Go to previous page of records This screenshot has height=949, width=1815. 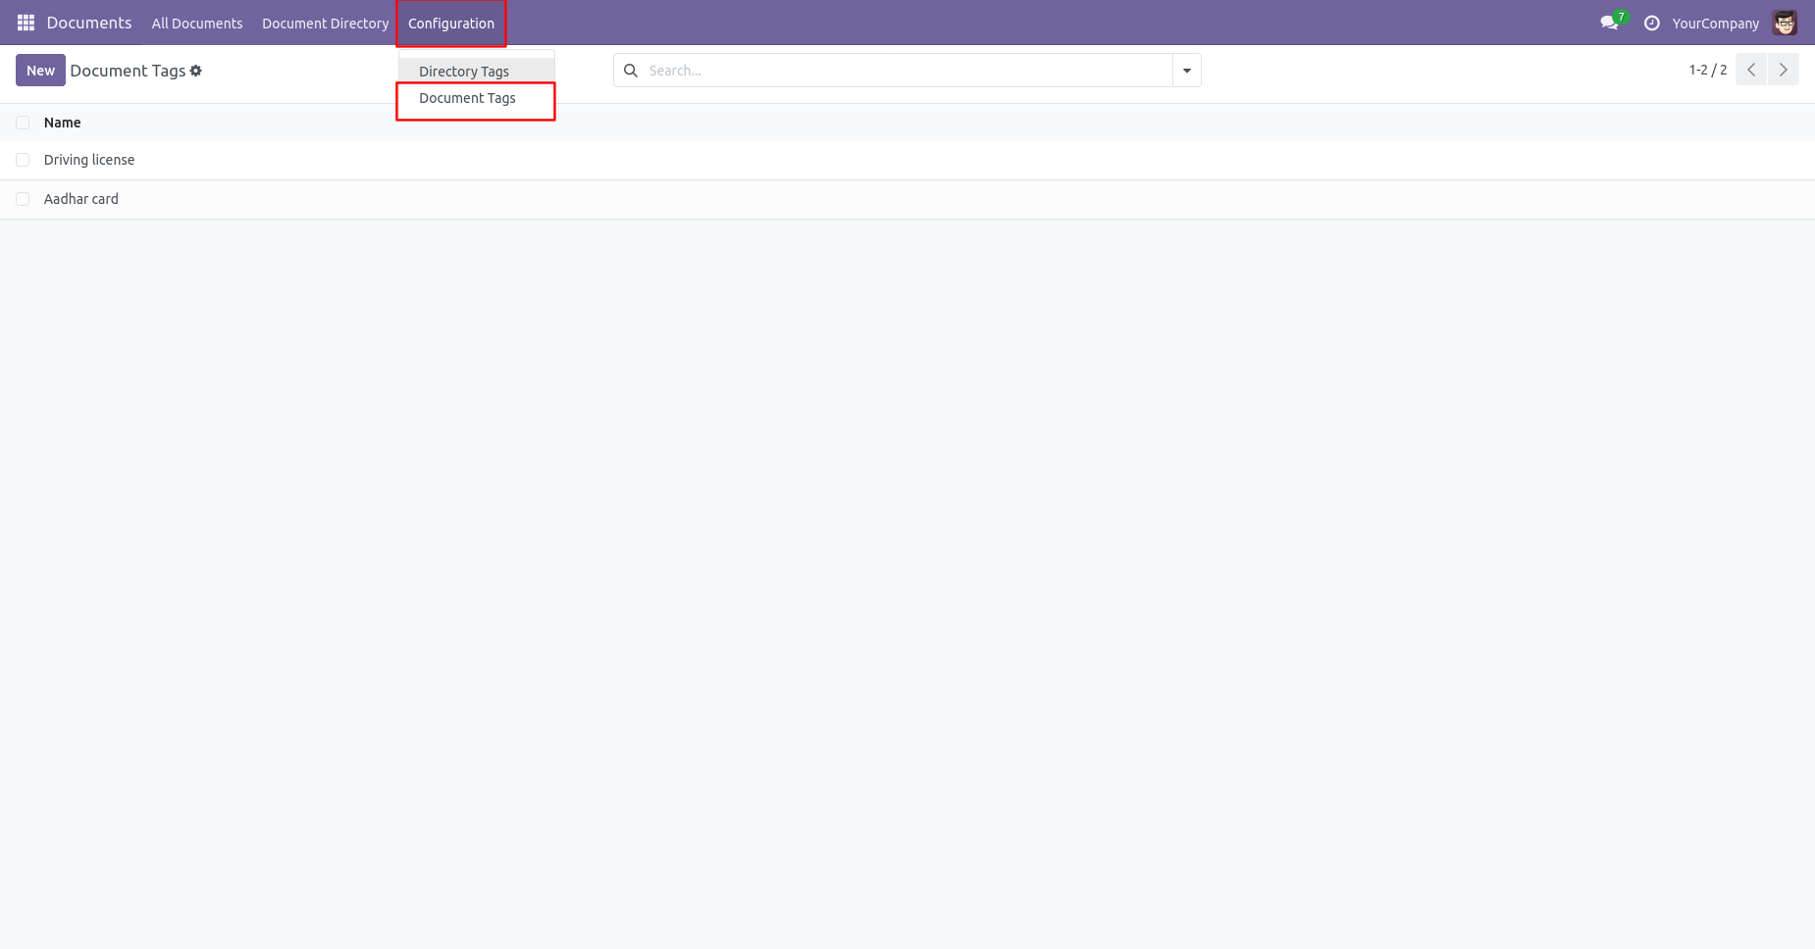click(1751, 70)
